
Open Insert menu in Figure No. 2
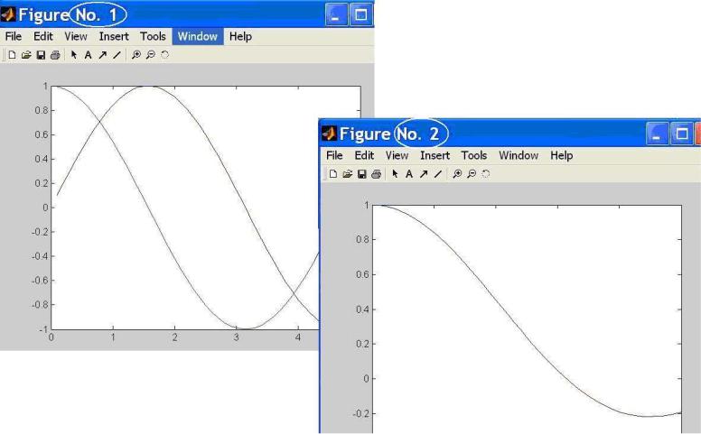click(435, 155)
